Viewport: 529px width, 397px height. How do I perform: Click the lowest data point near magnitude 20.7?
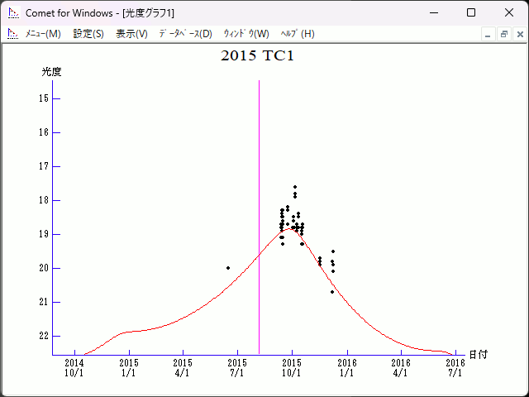click(x=332, y=292)
